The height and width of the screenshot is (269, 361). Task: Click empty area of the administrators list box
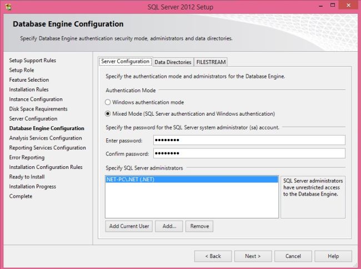[x=192, y=200]
